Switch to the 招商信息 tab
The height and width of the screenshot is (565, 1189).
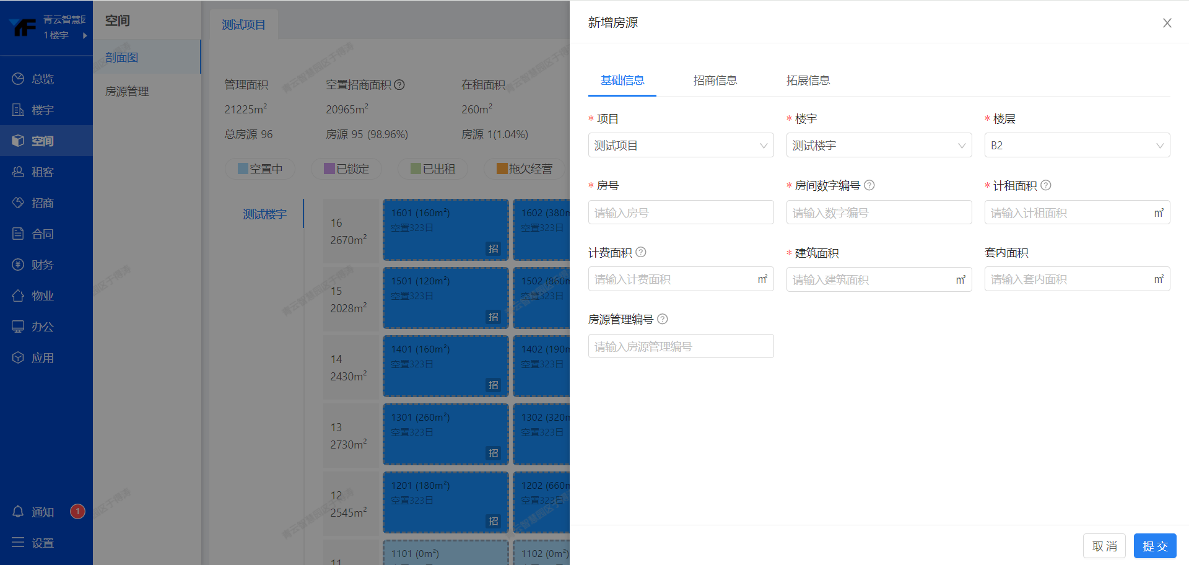tap(715, 81)
